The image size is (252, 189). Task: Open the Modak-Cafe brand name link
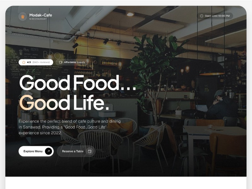coord(41,15)
